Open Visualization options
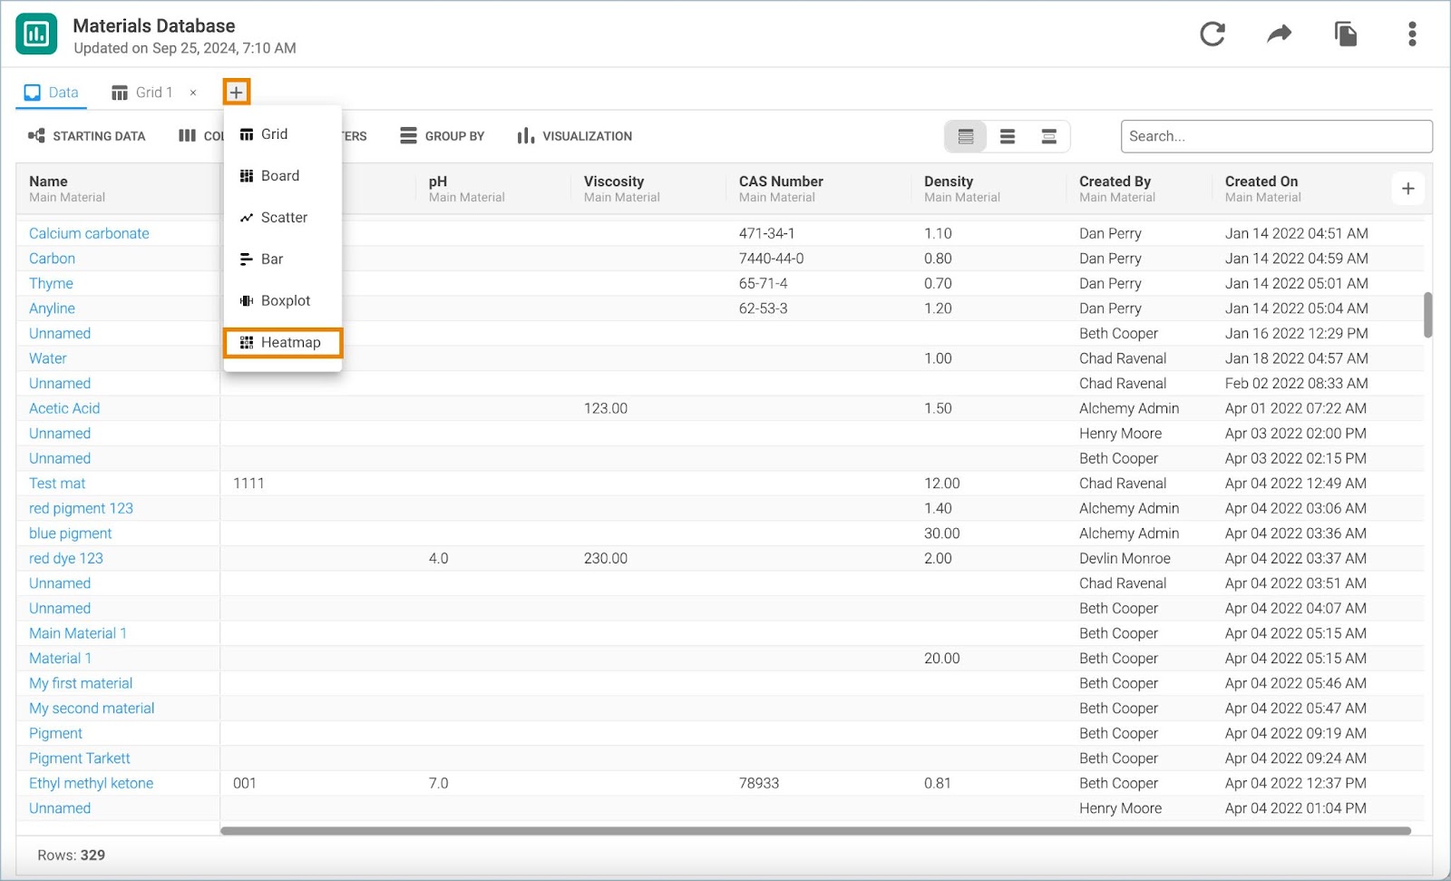Image resolution: width=1451 pixels, height=881 pixels. pos(575,136)
